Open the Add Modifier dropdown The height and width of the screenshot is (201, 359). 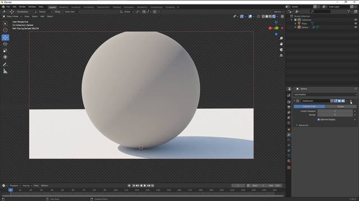(x=325, y=94)
